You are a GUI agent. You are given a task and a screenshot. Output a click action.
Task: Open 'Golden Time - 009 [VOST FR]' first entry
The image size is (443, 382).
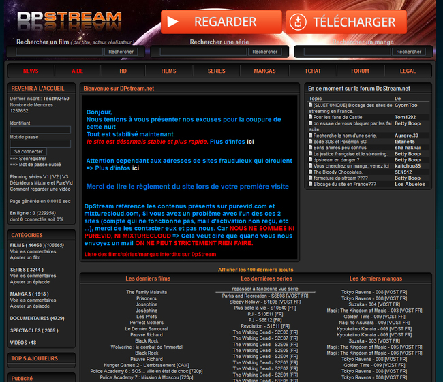click(374, 317)
